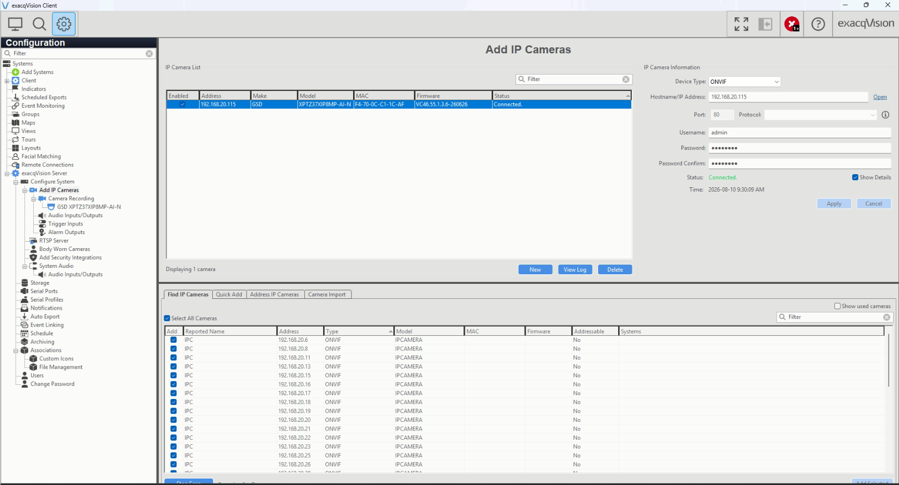Collapse System Audio node
This screenshot has width=899, height=485.
[24, 266]
